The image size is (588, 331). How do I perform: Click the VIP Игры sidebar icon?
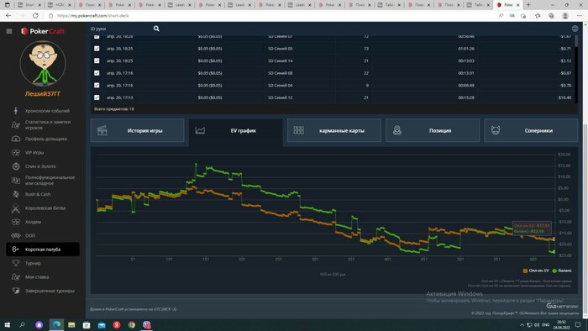click(16, 153)
